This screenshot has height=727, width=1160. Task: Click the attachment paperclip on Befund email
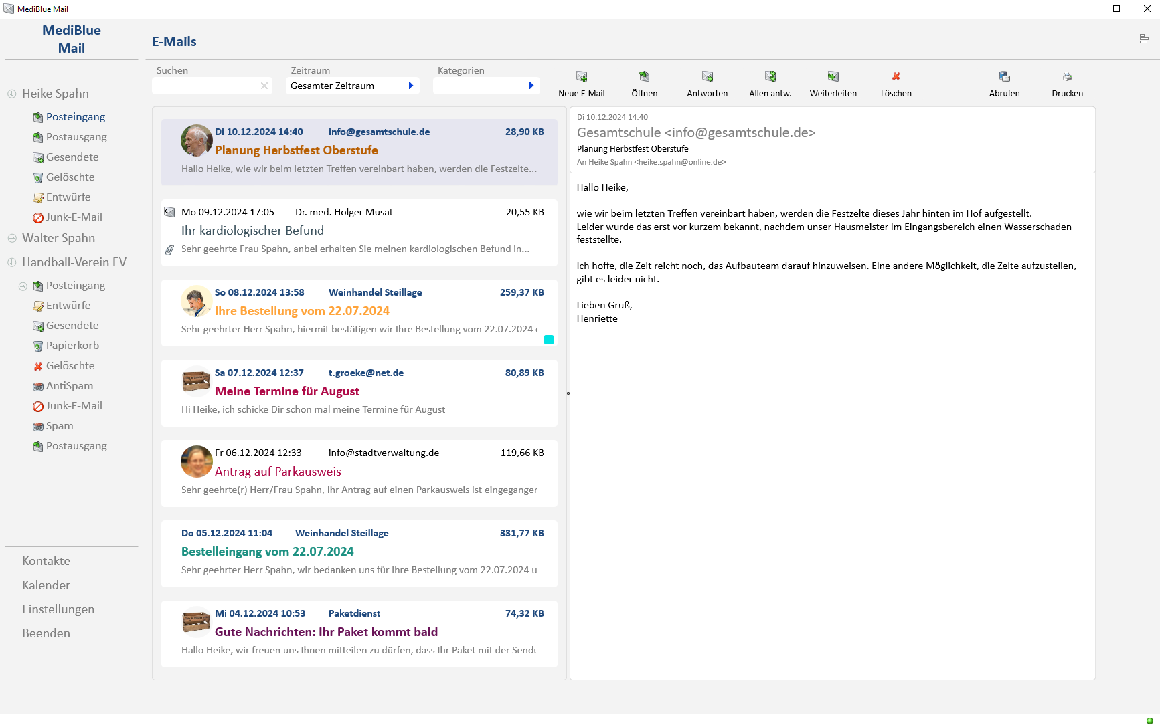point(169,250)
